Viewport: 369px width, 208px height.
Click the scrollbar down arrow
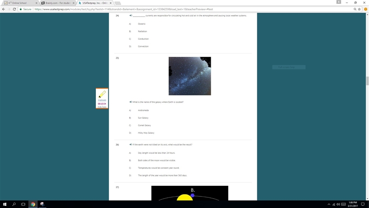coord(367,199)
